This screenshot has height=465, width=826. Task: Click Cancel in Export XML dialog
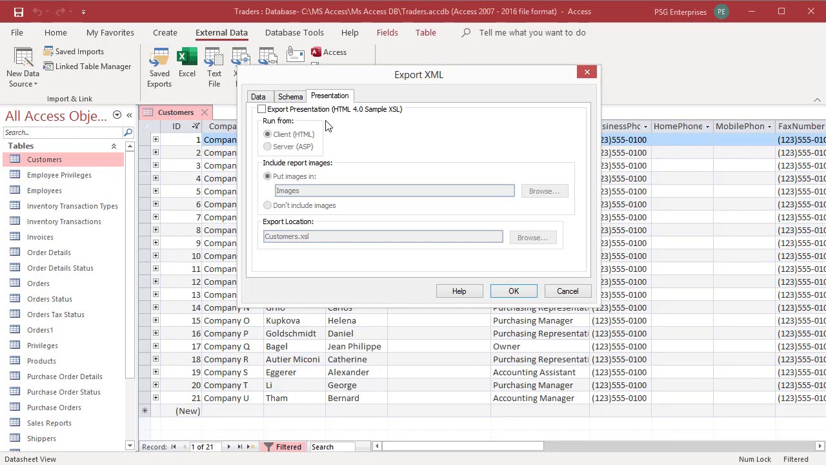point(568,291)
